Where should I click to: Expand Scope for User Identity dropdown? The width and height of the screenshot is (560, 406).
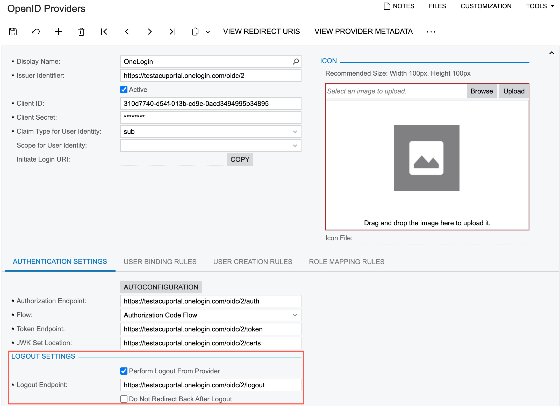click(295, 146)
